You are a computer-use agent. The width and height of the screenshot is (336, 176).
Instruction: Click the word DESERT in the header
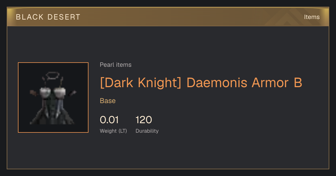64,17
